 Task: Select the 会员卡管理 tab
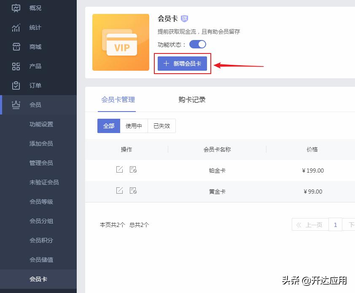tap(118, 99)
